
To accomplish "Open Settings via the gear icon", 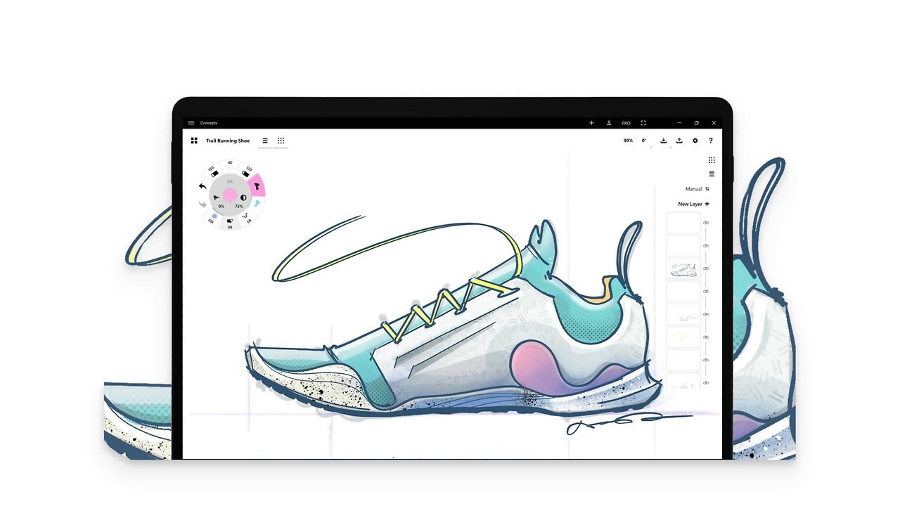I will tap(695, 141).
